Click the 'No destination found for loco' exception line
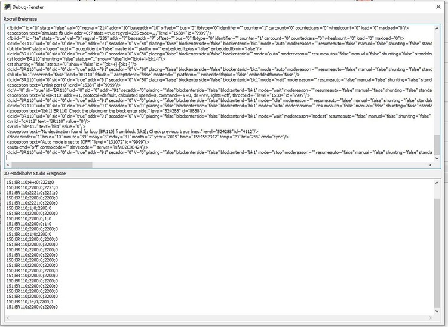The image size is (448, 327). 132,131
